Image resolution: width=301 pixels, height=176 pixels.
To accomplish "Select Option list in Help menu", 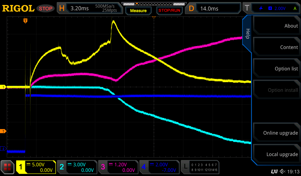I will (x=276, y=69).
